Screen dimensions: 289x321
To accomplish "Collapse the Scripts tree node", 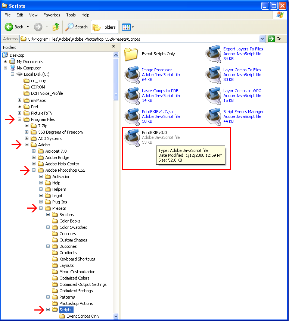I will tap(48, 309).
